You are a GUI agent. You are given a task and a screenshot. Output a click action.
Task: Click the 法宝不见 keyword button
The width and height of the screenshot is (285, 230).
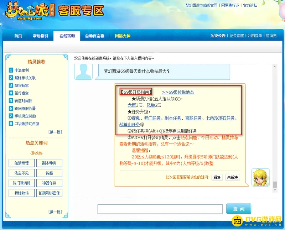pyautogui.click(x=22, y=173)
